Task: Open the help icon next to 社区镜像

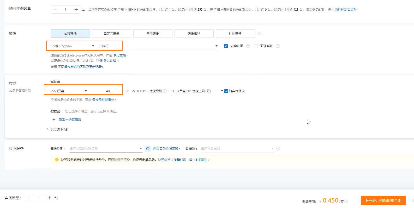Action: click(x=260, y=34)
